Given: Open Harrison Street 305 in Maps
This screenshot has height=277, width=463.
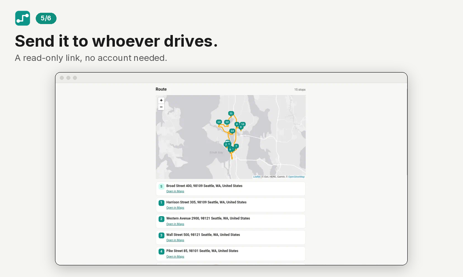Looking at the screenshot, I should [175, 208].
